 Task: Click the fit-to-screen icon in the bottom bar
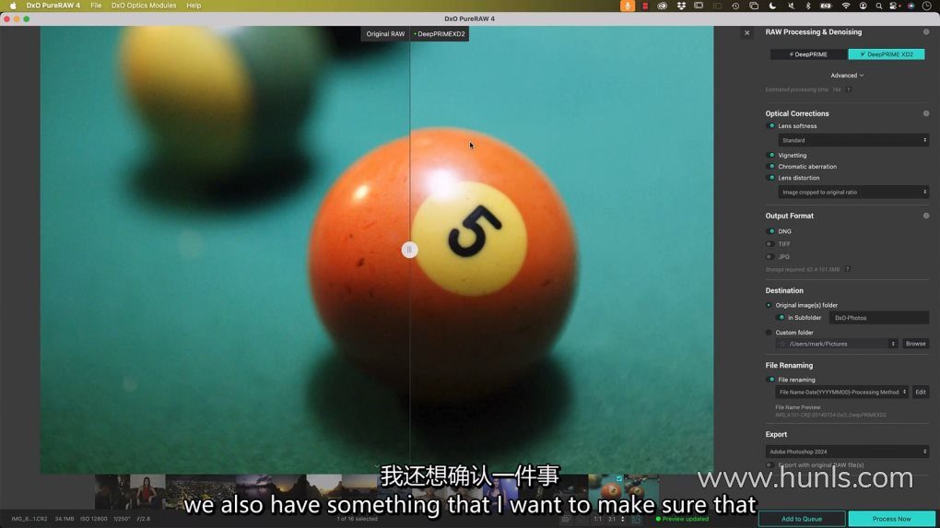(636, 519)
